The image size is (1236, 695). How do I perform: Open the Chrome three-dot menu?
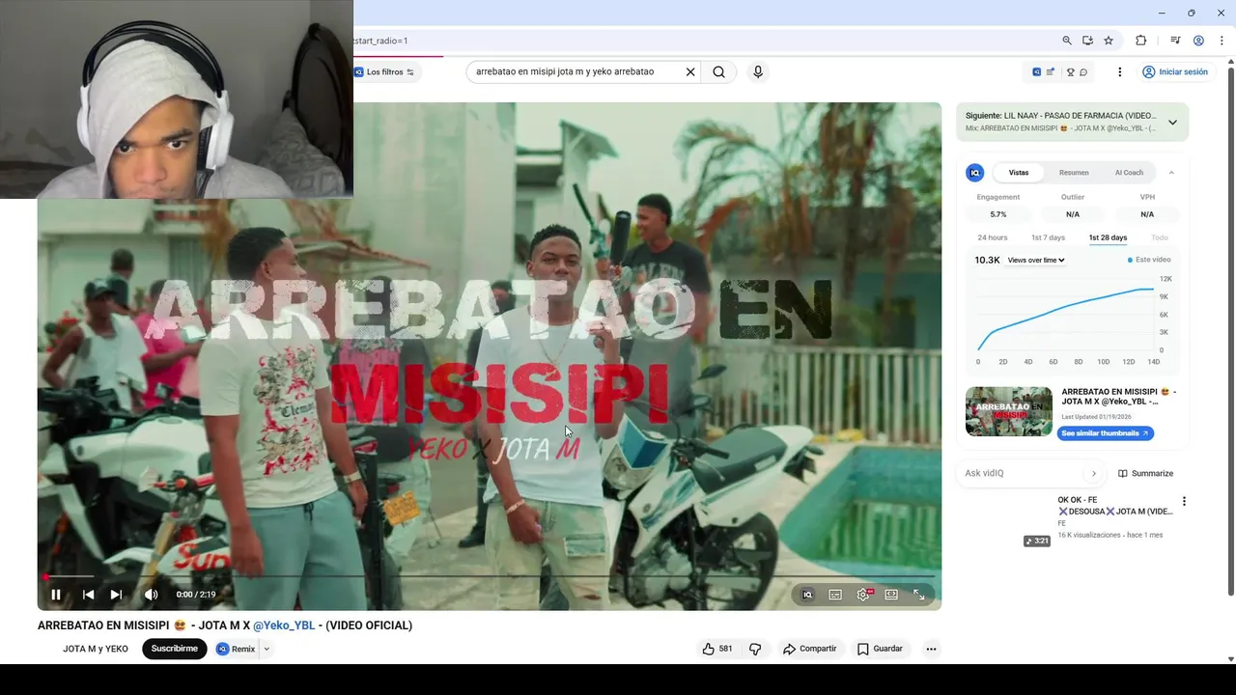pyautogui.click(x=1222, y=41)
